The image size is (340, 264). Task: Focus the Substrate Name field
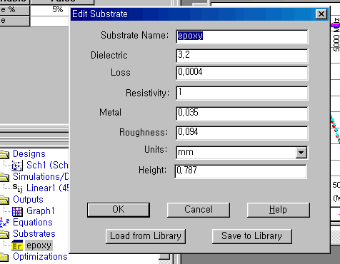242,36
